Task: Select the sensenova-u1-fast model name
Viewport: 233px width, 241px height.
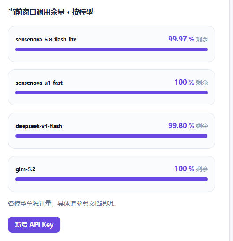Action: pos(39,83)
